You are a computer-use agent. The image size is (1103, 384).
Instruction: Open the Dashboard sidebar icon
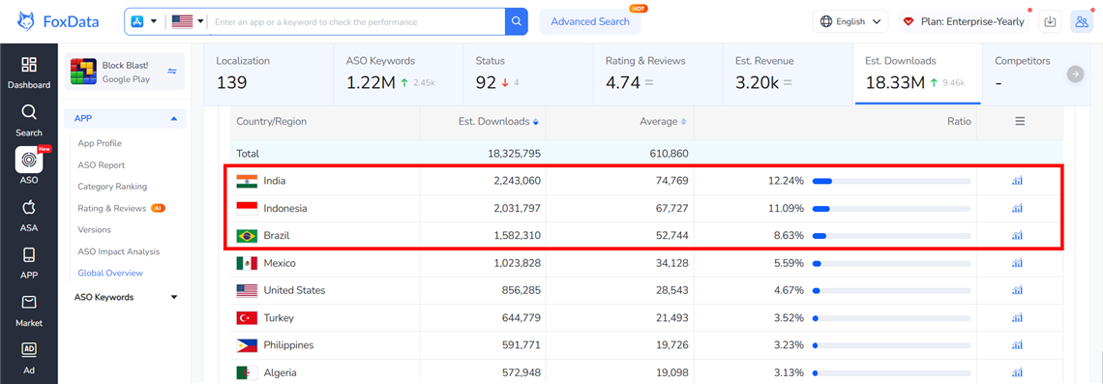29,73
